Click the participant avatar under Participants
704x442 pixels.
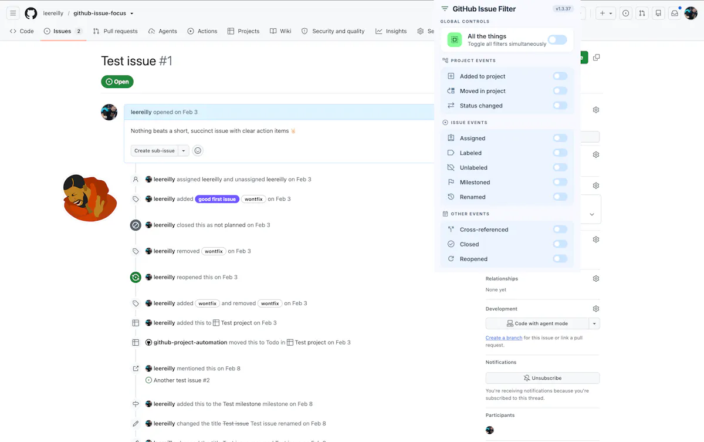point(490,430)
